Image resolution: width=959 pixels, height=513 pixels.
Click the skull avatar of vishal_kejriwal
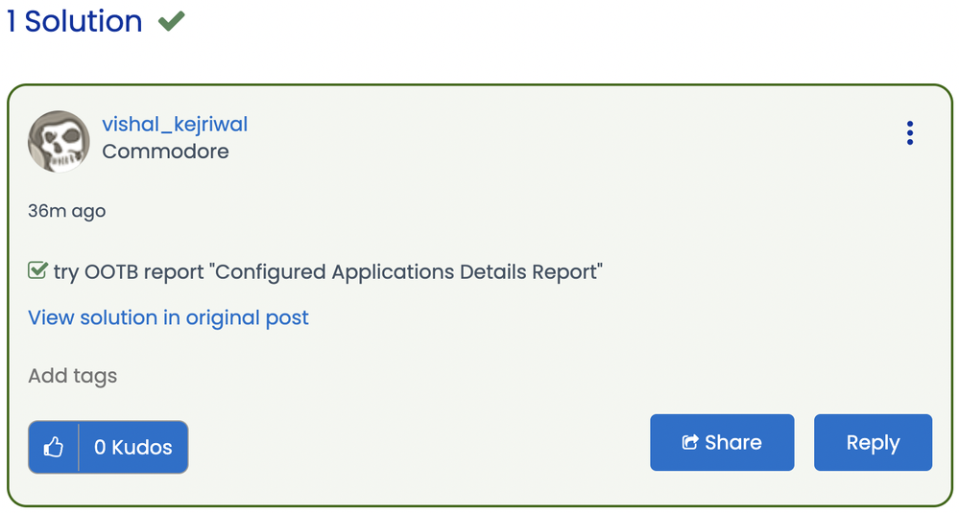(x=59, y=141)
